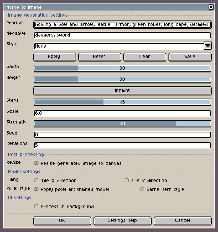
Task: Open the Inpaint option
Action: point(122,90)
